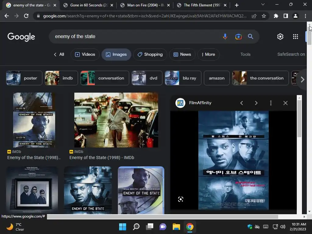Open Google quick settings gear

(280, 37)
